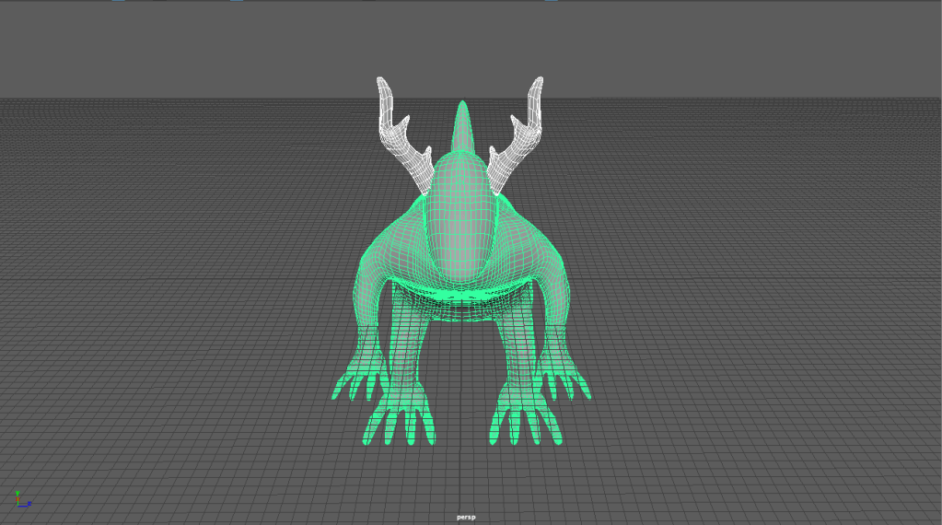This screenshot has height=525, width=942.
Task: Click the XYZ axis orientation gizmo
Action: [22, 499]
